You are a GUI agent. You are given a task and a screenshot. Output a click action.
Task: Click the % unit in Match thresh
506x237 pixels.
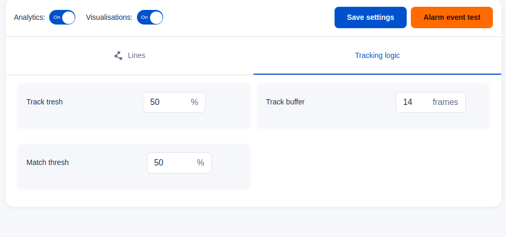200,163
